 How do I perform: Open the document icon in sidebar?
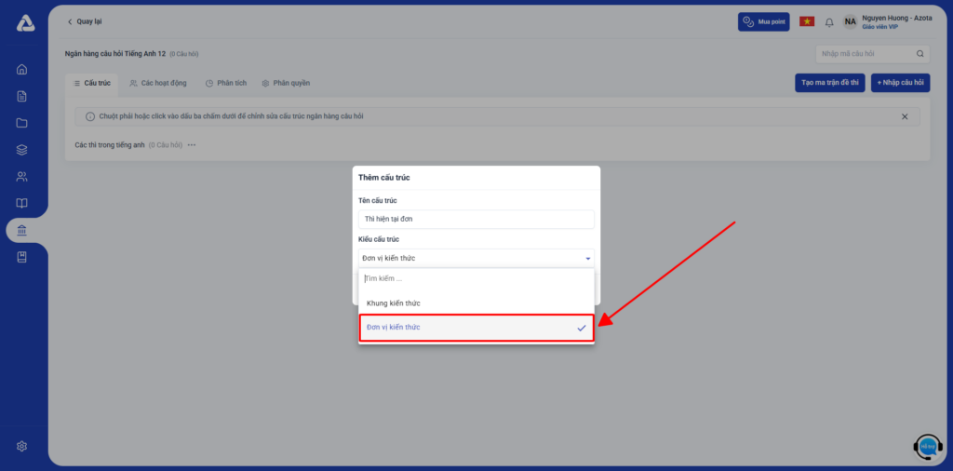(x=22, y=96)
